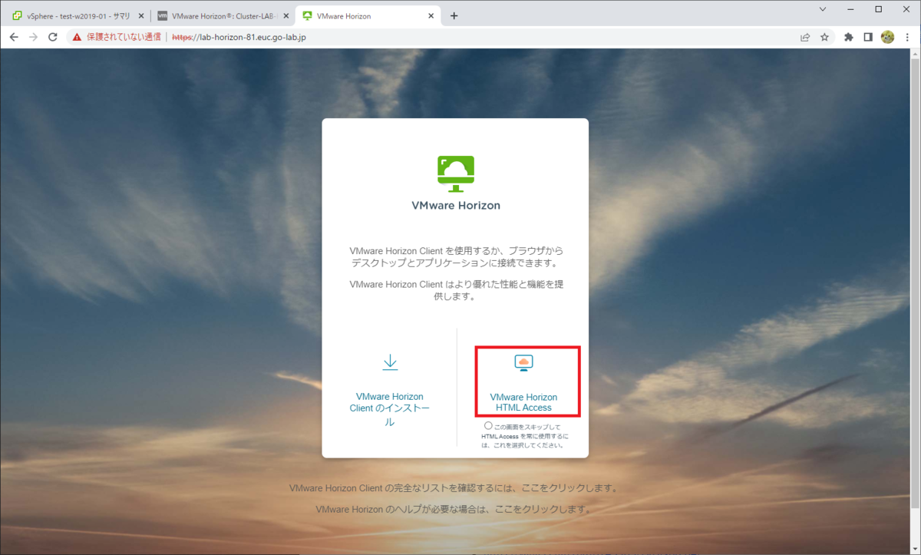This screenshot has width=921, height=555.
Task: Select the active VMware Horizon tab
Action: click(x=368, y=15)
